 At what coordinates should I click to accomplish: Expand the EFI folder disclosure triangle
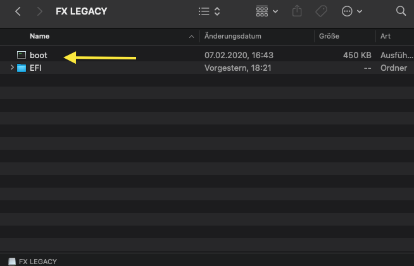click(x=12, y=68)
